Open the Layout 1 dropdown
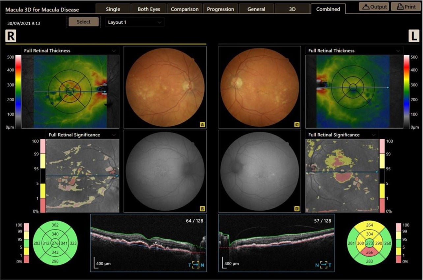This screenshot has width=423, height=280. coord(135,22)
